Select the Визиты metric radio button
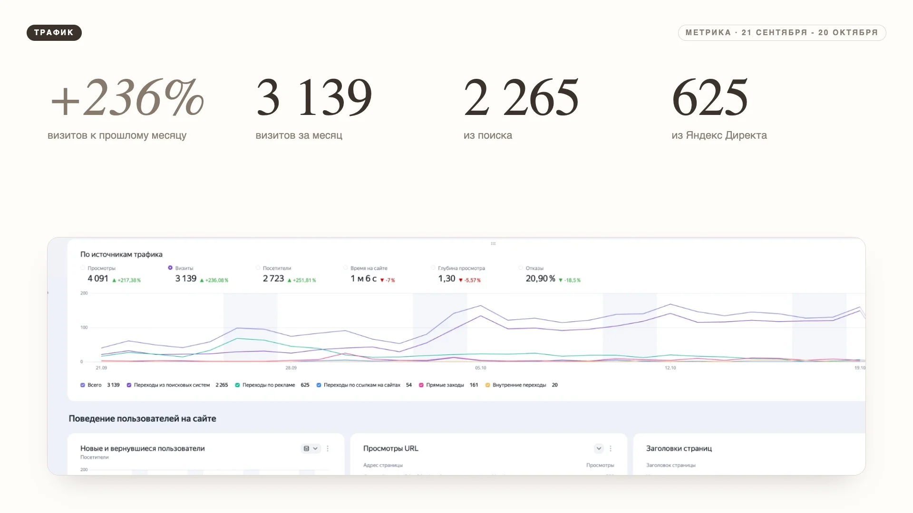 pos(170,268)
